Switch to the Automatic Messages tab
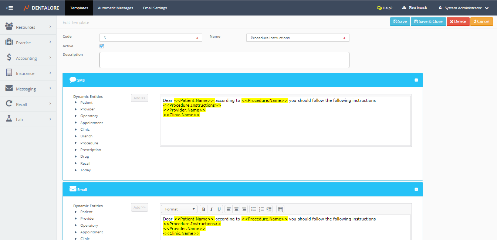 coord(115,8)
